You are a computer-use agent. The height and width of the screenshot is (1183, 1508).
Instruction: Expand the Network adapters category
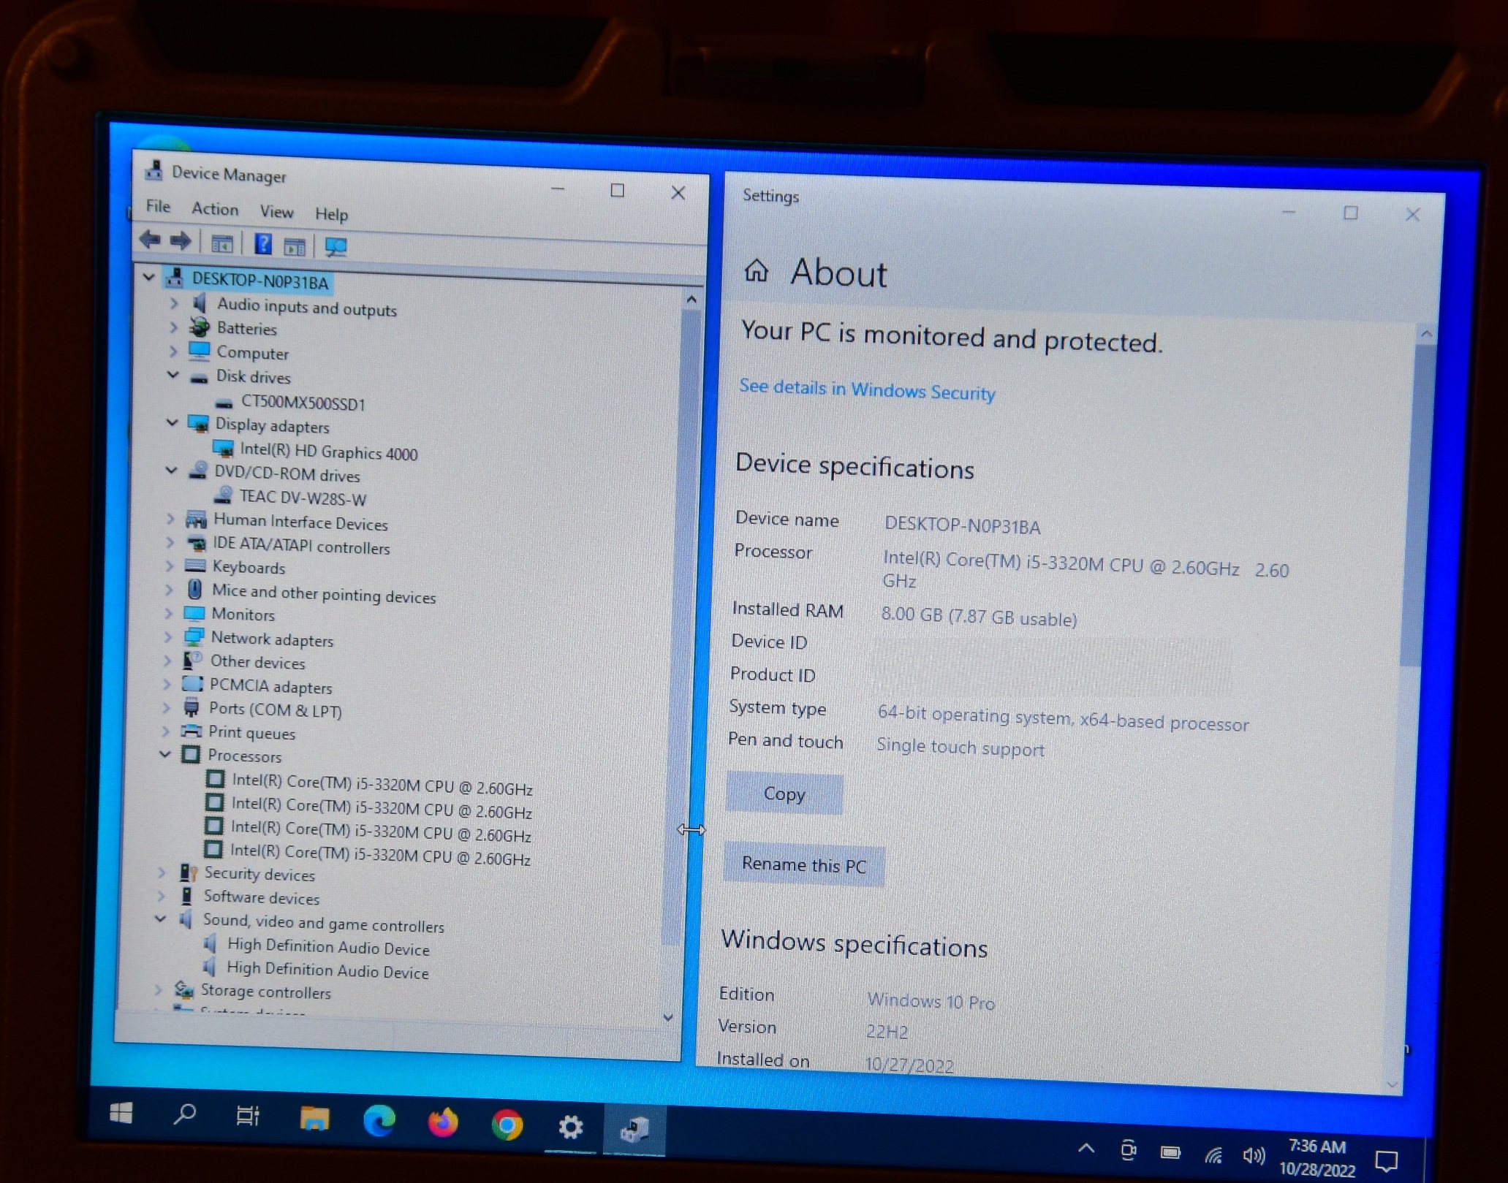coord(167,637)
